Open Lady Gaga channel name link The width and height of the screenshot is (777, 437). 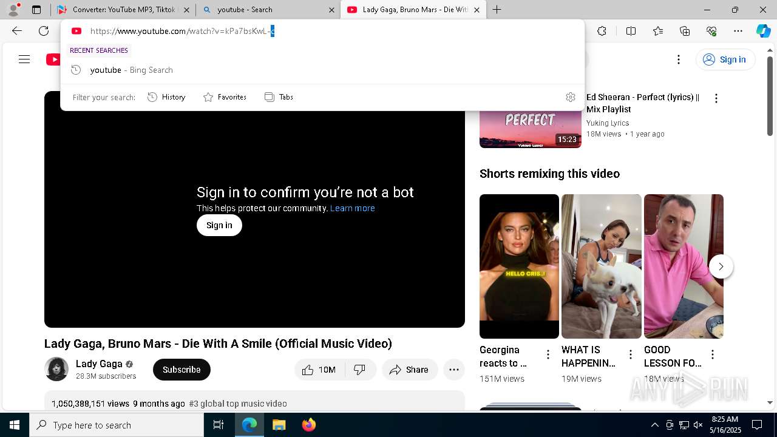pyautogui.click(x=99, y=364)
